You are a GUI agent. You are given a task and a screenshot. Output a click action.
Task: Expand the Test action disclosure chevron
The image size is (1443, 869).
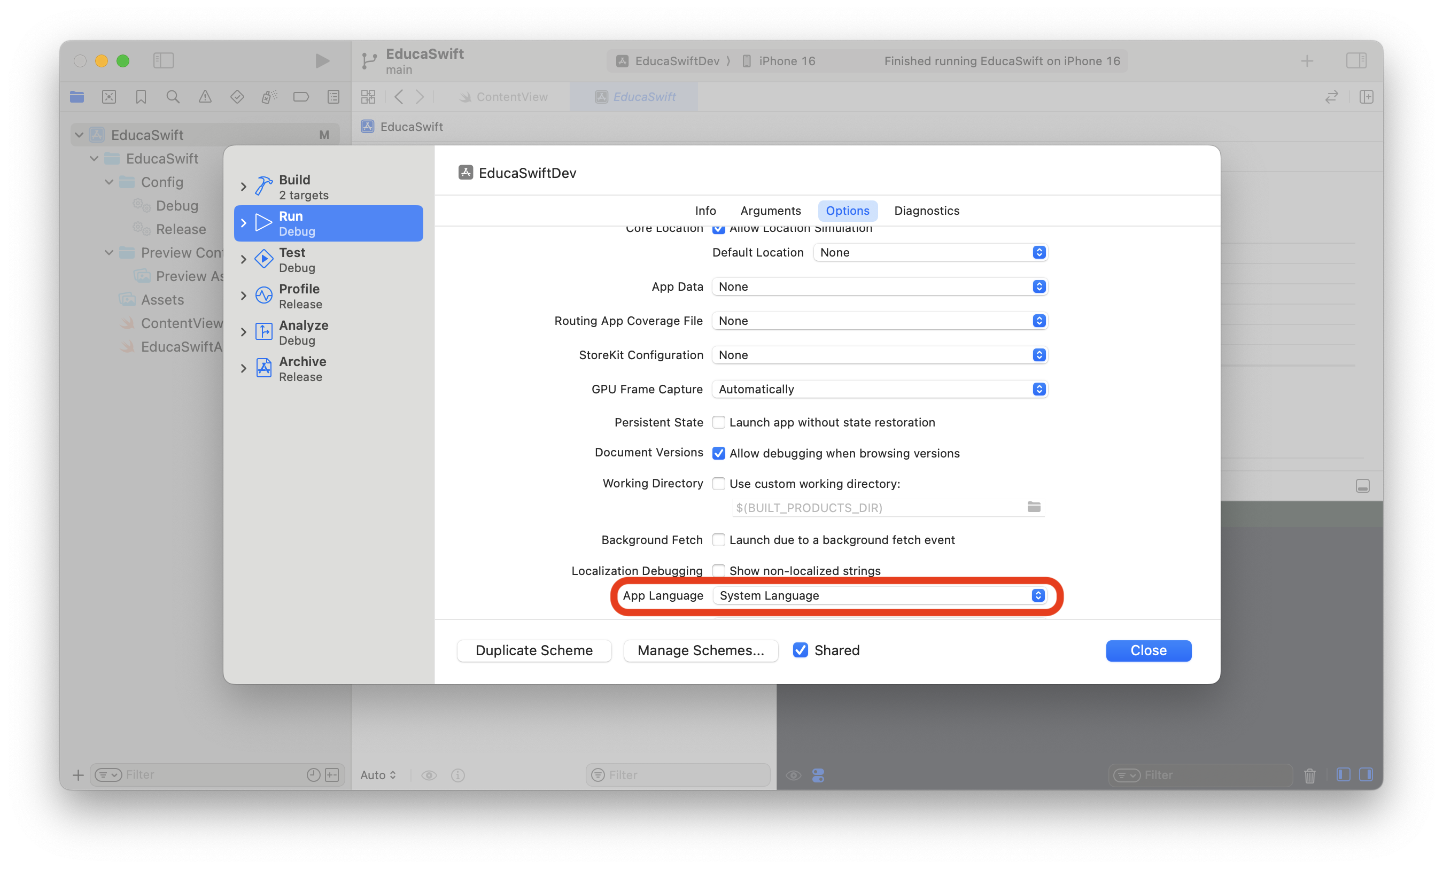point(244,259)
